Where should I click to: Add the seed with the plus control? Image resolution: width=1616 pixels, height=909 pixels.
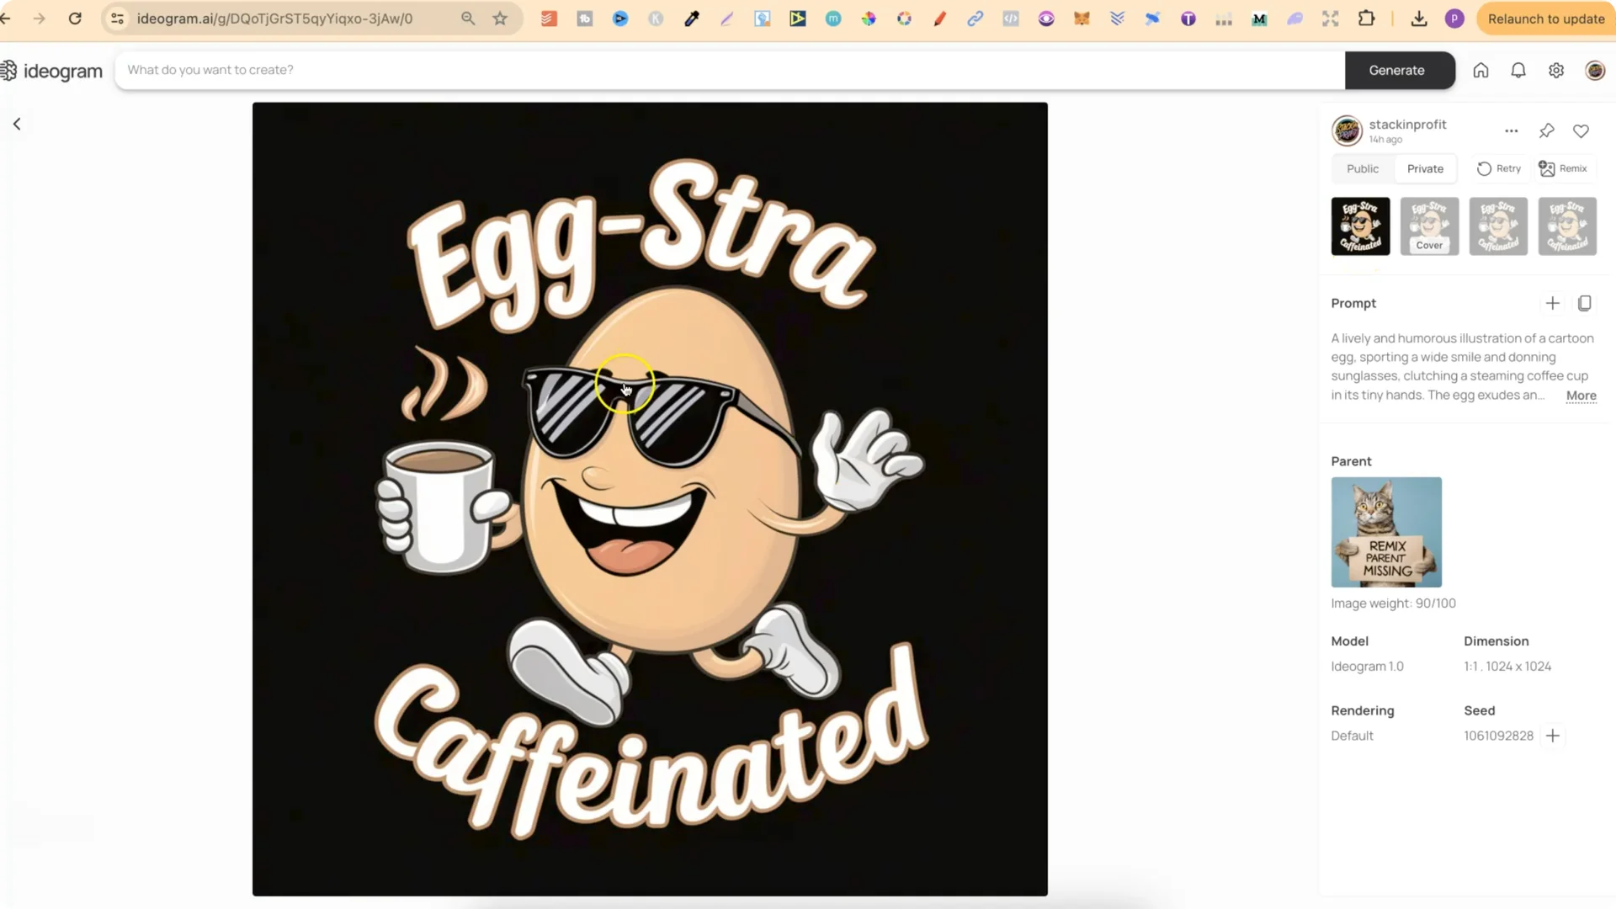click(x=1553, y=735)
